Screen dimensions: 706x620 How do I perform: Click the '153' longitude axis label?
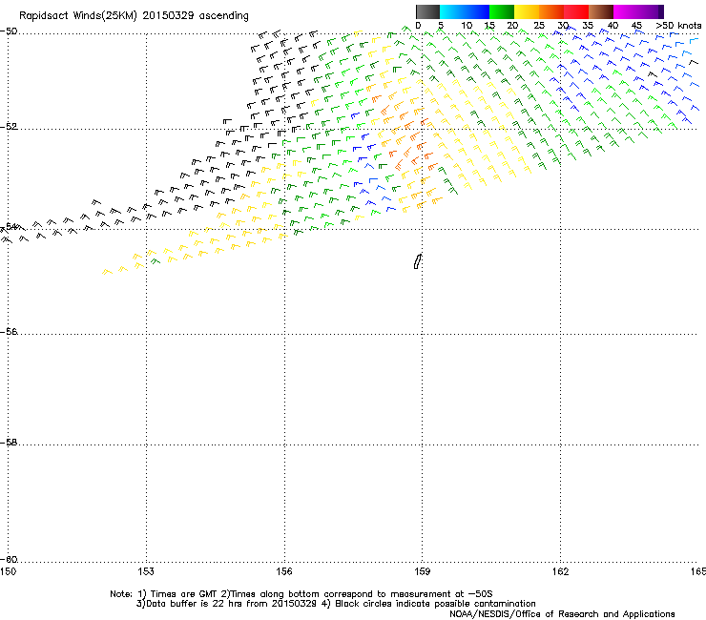click(x=146, y=571)
